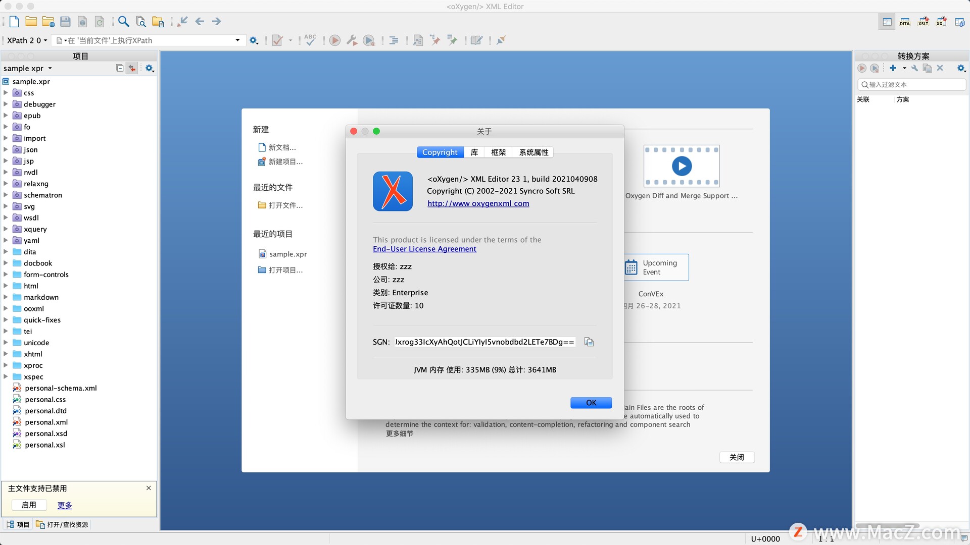This screenshot has height=545, width=970.
Task: Expand the schematron folder
Action: 6,195
